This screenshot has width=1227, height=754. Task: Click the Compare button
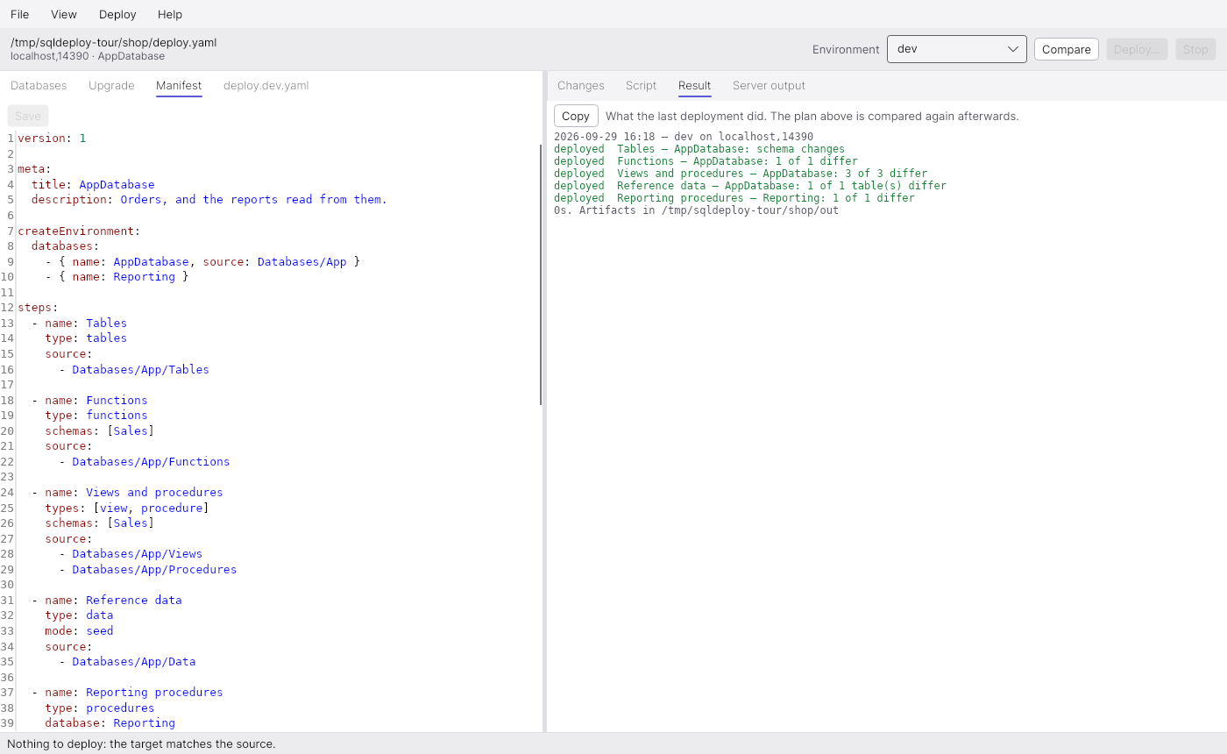(x=1067, y=49)
